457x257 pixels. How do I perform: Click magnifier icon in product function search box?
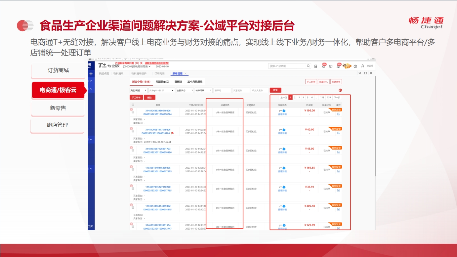pos(308,66)
